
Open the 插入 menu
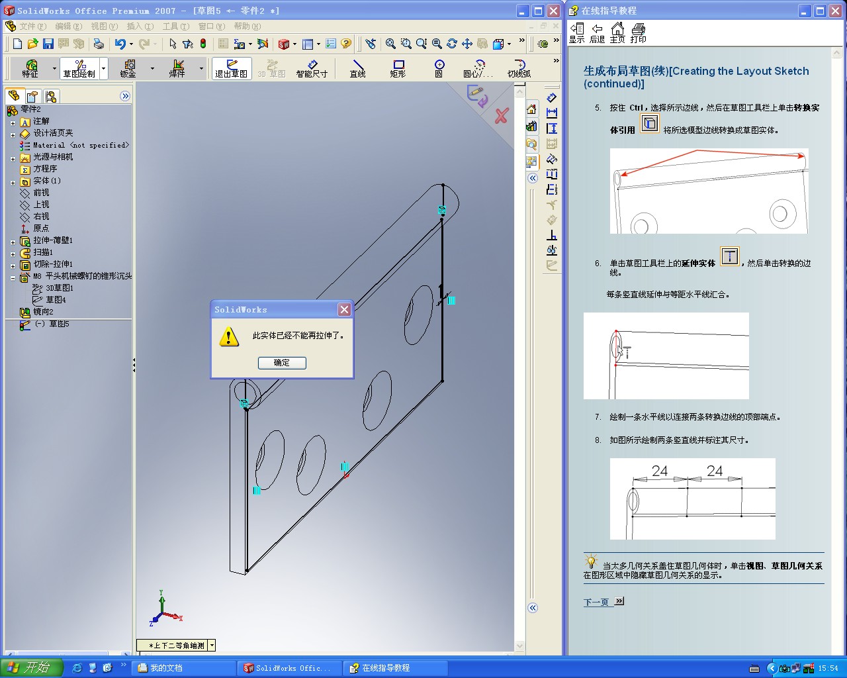(x=140, y=26)
